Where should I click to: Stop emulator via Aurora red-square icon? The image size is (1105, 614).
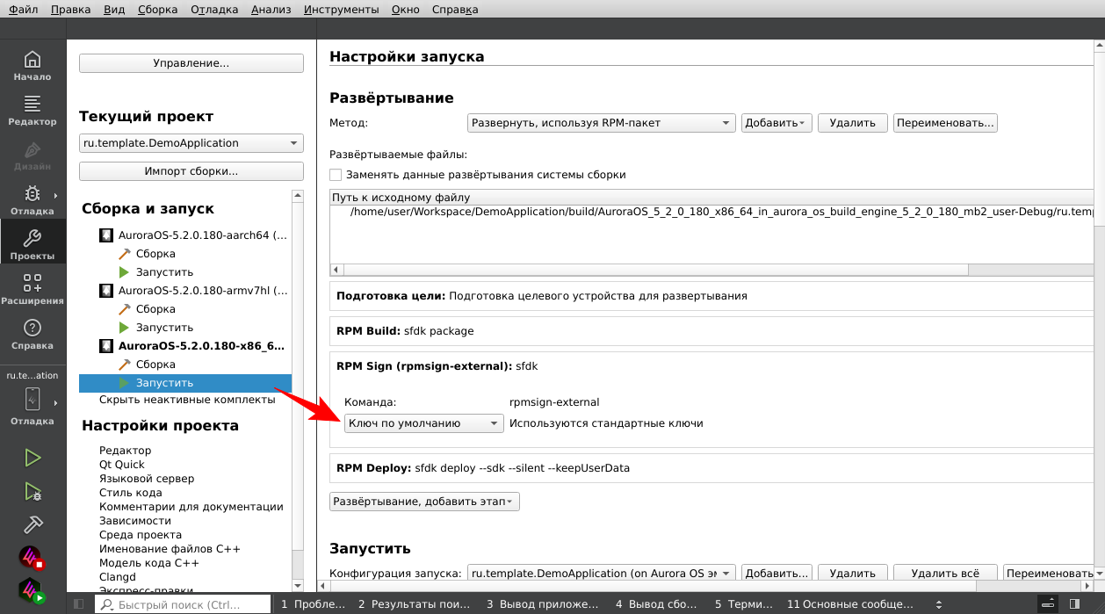tap(32, 558)
